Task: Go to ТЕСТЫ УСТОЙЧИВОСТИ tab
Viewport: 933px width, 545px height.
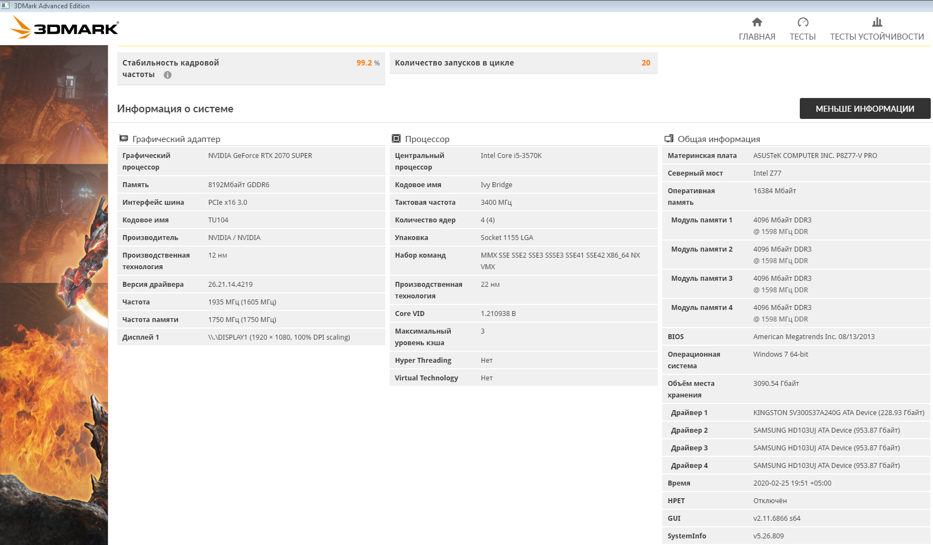Action: tap(877, 36)
